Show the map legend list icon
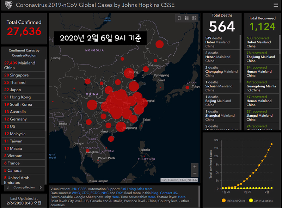 (x=187, y=18)
